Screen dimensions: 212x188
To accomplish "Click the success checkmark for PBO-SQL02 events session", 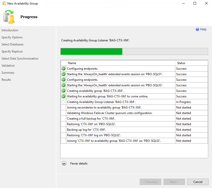I will [x=63, y=85].
